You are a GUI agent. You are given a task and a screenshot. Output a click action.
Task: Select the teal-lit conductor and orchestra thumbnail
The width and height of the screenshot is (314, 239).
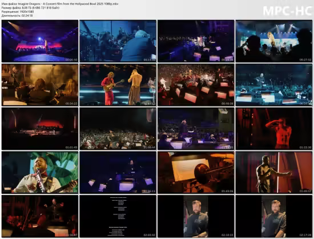click(273, 85)
